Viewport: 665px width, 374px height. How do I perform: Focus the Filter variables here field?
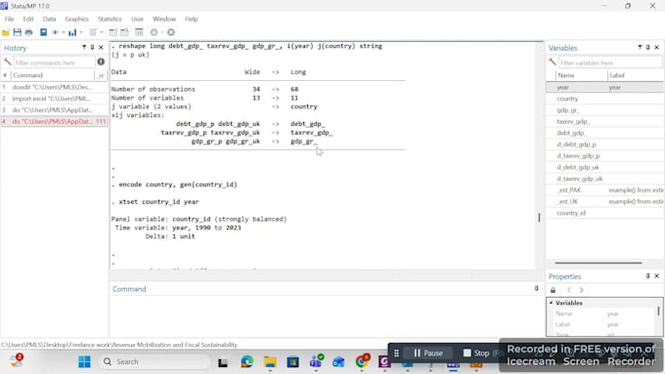click(610, 62)
